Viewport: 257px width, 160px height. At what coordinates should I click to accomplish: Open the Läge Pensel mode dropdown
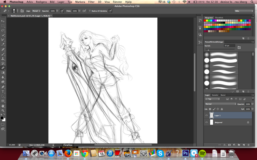pos(36,11)
